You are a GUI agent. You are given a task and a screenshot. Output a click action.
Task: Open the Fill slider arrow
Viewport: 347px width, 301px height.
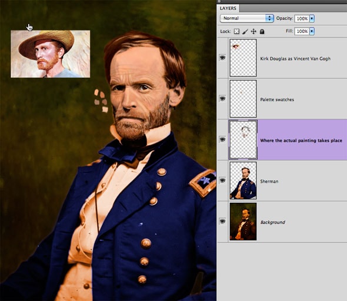(x=312, y=31)
